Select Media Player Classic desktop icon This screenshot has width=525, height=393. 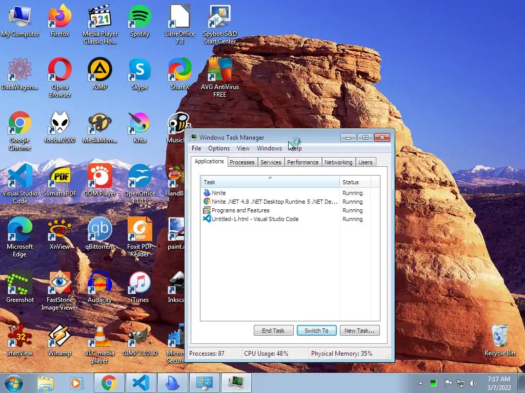click(100, 25)
